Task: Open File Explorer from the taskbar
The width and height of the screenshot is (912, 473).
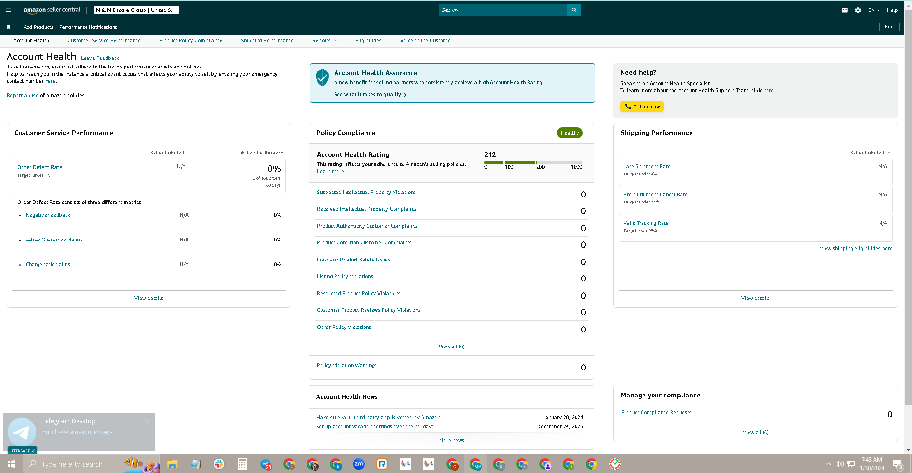Action: point(172,464)
